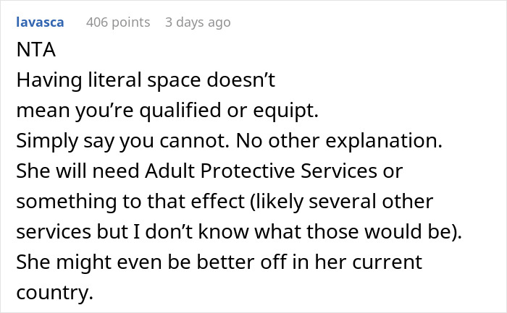Open the lavasca user profile link
Image resolution: width=507 pixels, height=313 pixels.
[40, 22]
